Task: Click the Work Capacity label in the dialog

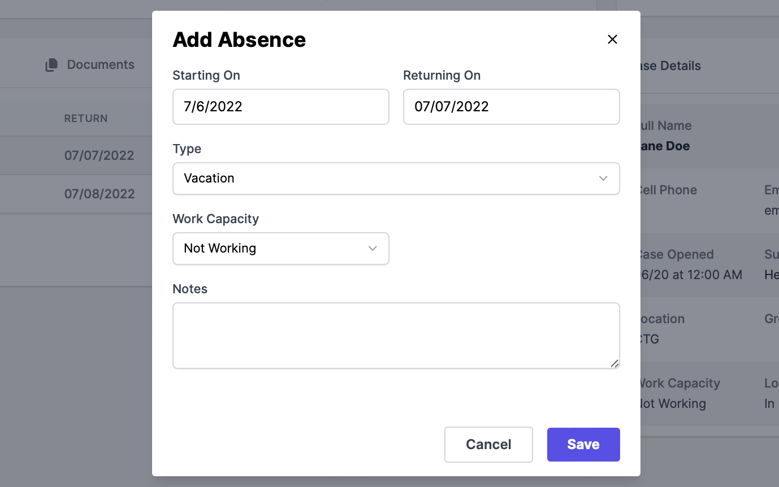Action: coord(215,219)
